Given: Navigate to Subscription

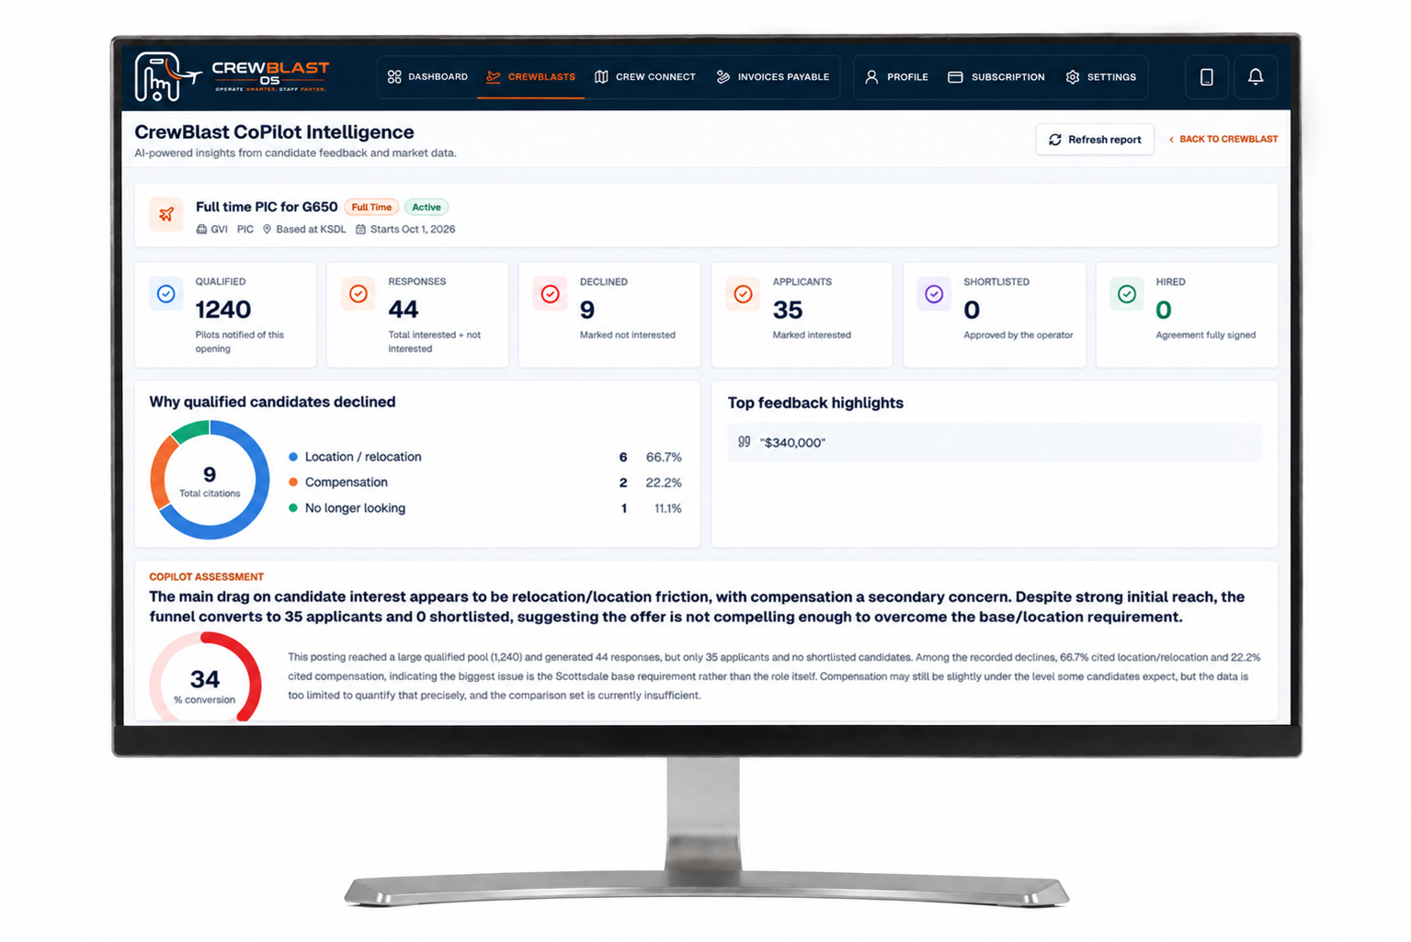Looking at the screenshot, I should [x=996, y=77].
